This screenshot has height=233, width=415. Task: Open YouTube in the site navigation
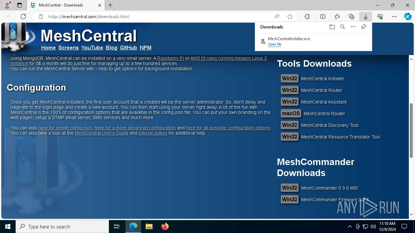tap(92, 48)
